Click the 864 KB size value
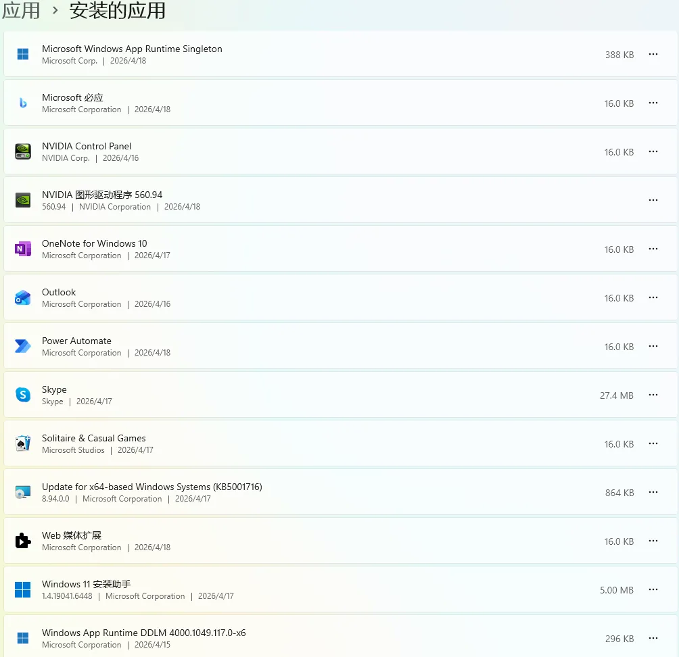Viewport: 679px width, 657px height. 619,493
